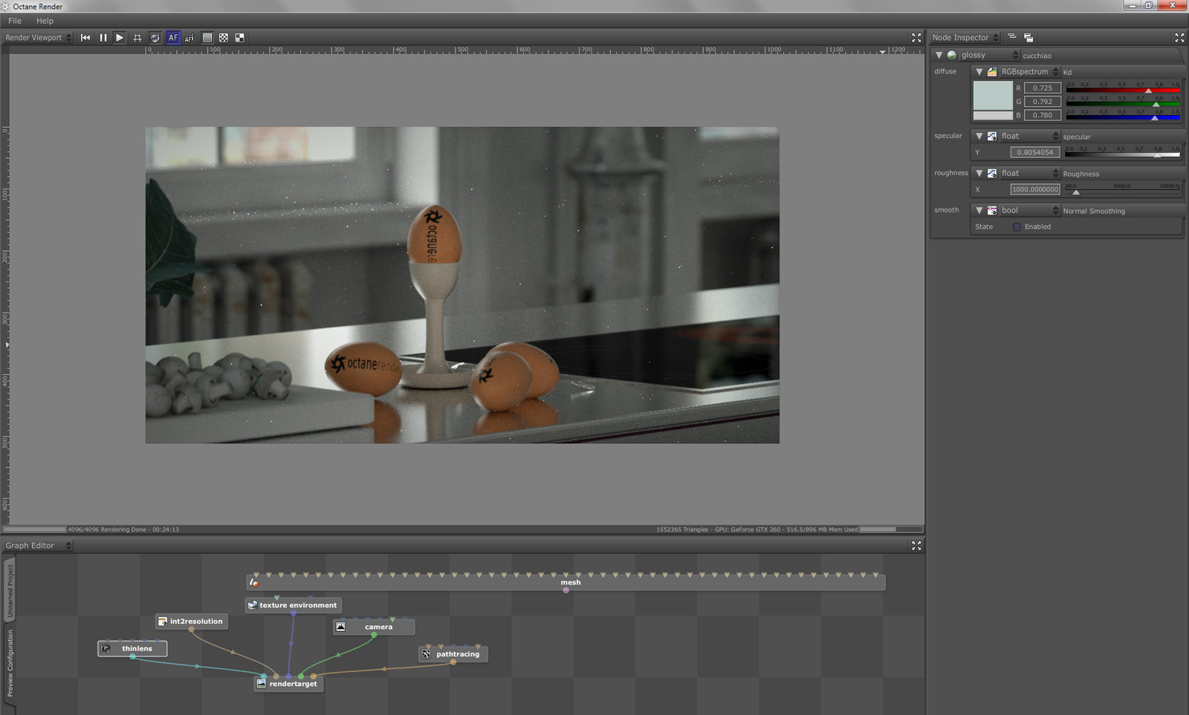The height and width of the screenshot is (715, 1189).
Task: Click the RGBspectrum node type icon
Action: pyautogui.click(x=992, y=72)
